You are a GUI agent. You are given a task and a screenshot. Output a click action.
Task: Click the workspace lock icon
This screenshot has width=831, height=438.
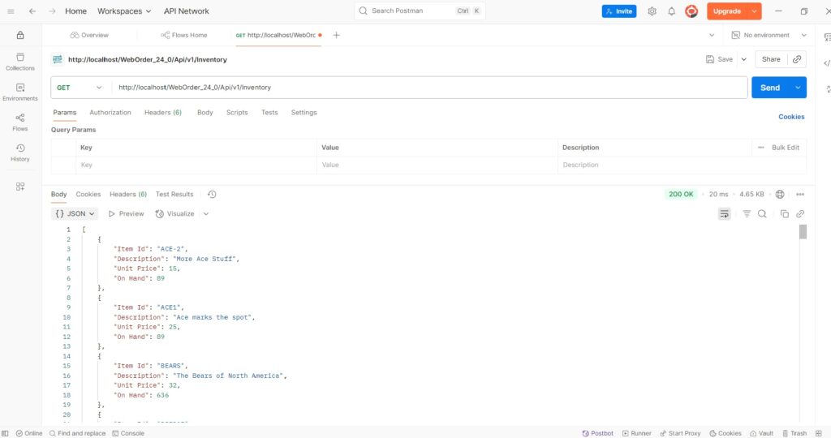[20, 35]
